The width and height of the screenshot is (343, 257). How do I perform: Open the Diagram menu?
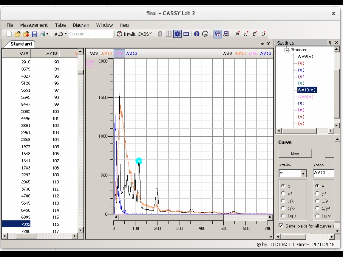(x=81, y=25)
